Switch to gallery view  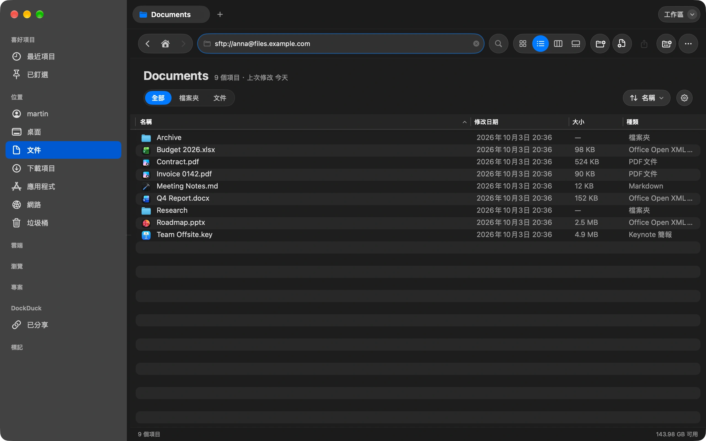(x=576, y=44)
